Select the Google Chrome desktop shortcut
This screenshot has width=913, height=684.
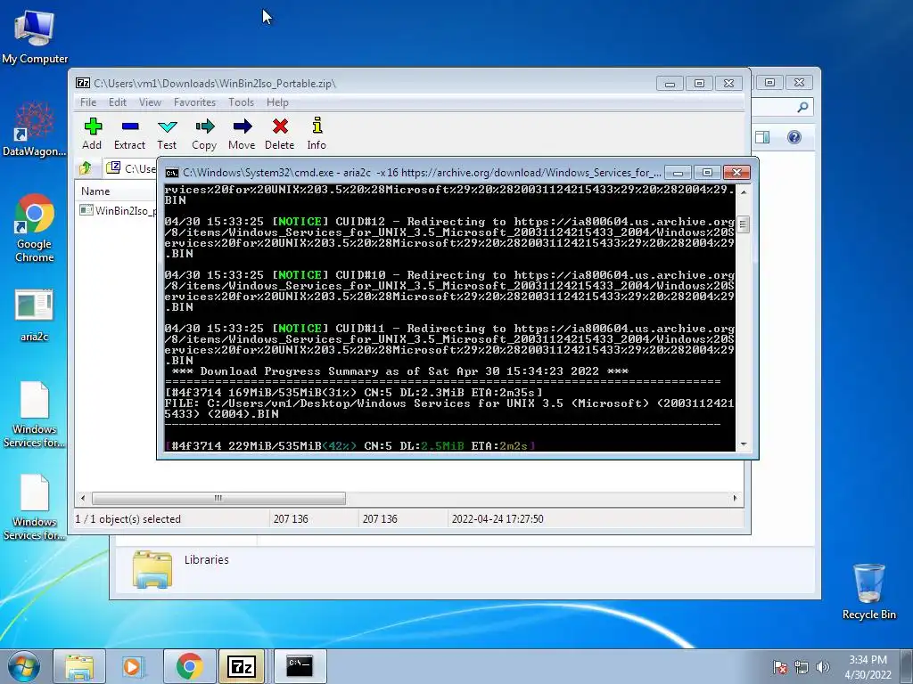coord(35,228)
